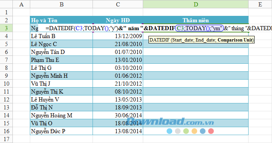
Task: Click cell with name 'Nguyễn Đức P'
Action: (62, 131)
